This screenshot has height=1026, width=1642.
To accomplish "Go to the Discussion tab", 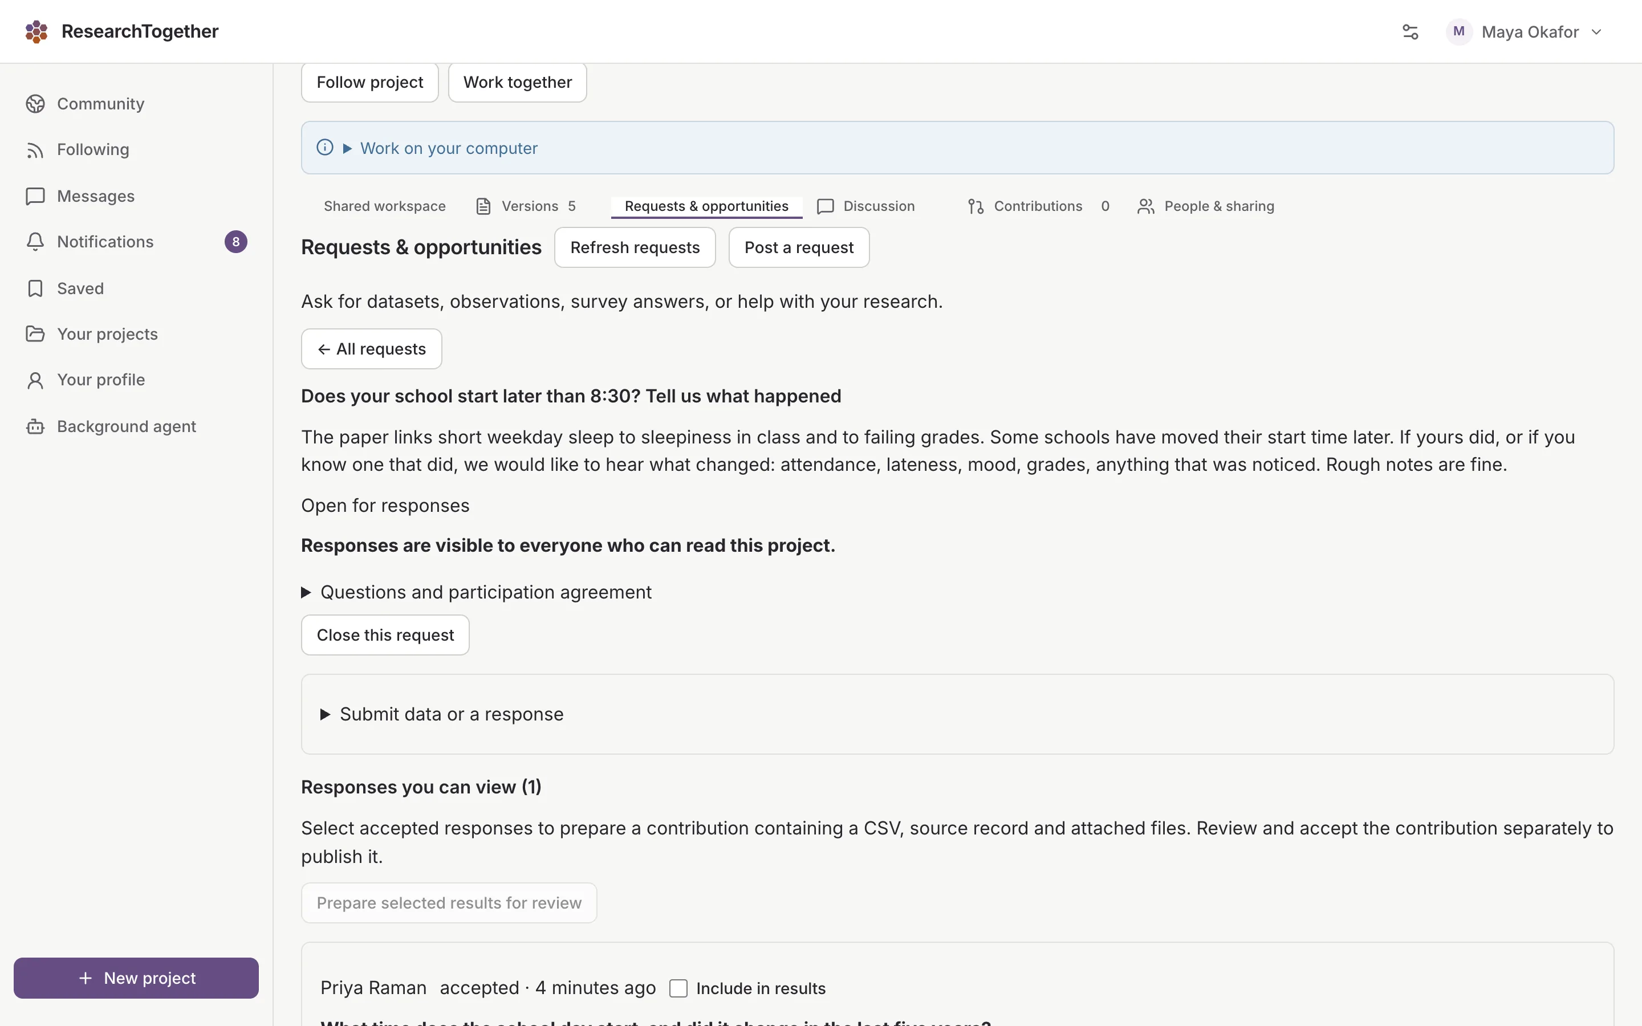I will (866, 206).
